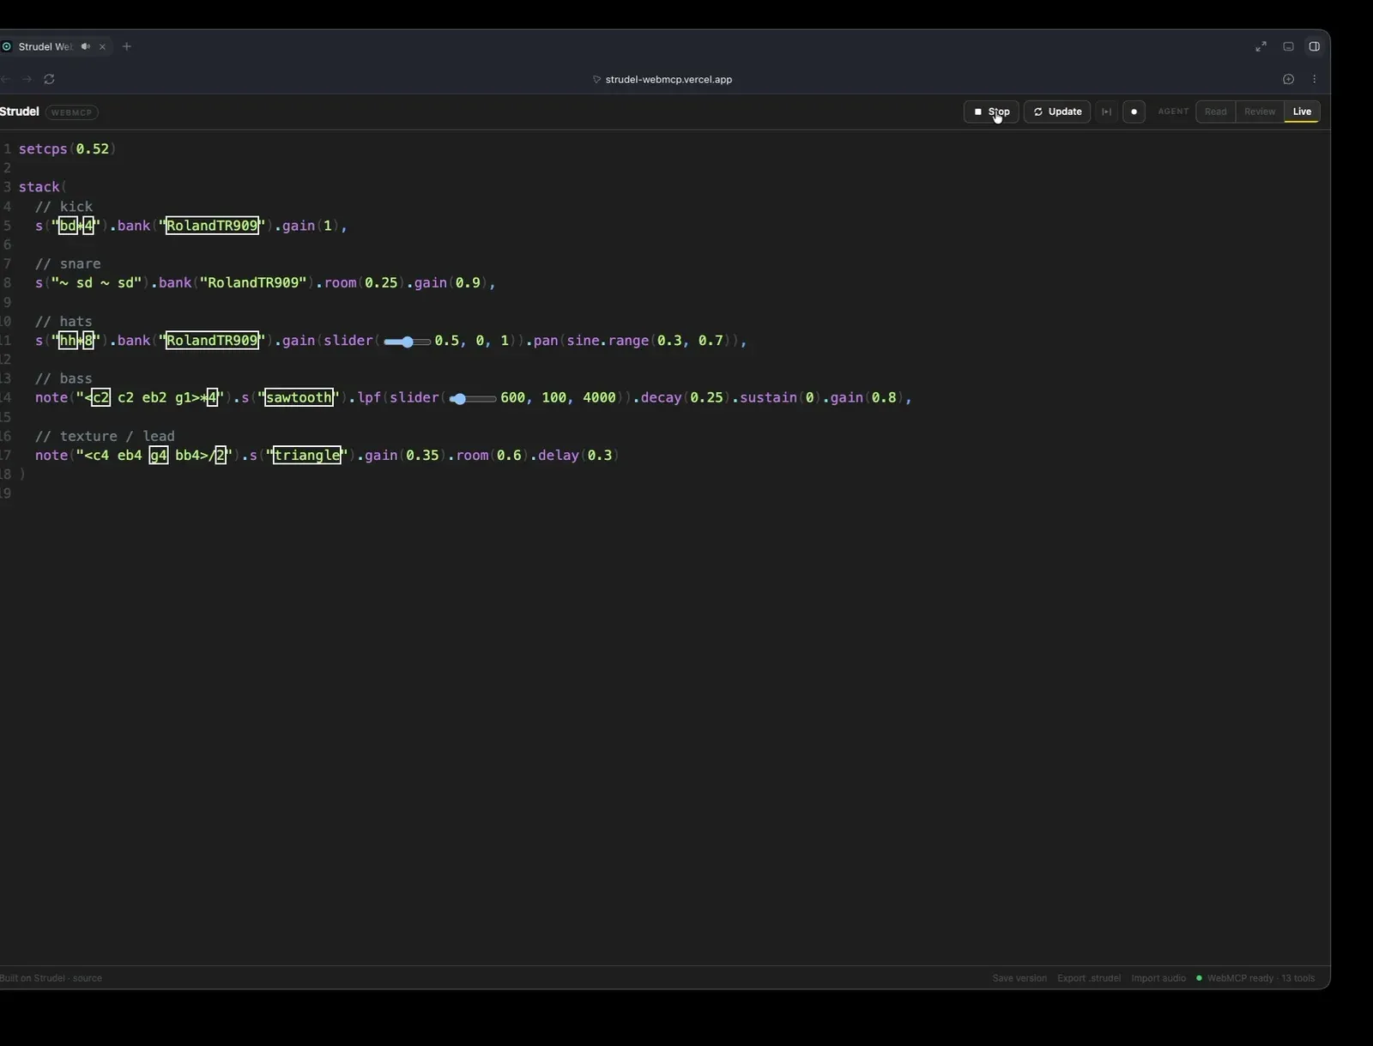The height and width of the screenshot is (1046, 1373).
Task: Click the strudel-webmcp.vercel.app address bar
Action: [x=668, y=79]
